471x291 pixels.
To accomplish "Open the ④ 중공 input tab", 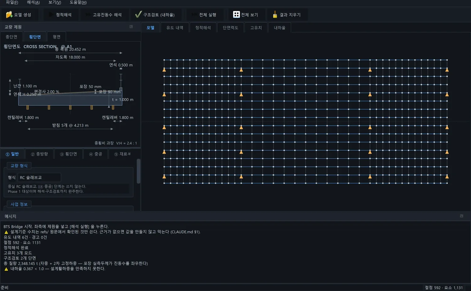I will tap(95, 154).
